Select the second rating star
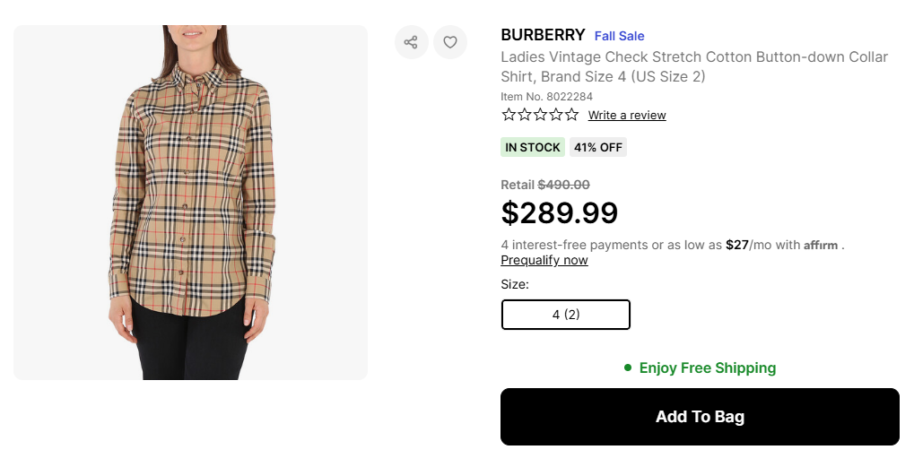 coord(525,115)
